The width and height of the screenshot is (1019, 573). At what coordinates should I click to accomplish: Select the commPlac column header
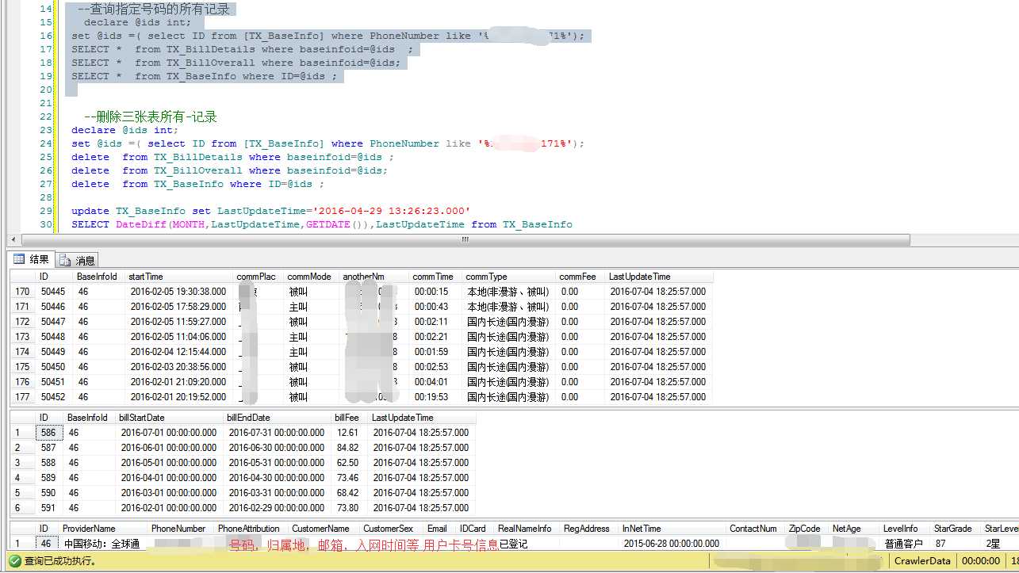259,277
